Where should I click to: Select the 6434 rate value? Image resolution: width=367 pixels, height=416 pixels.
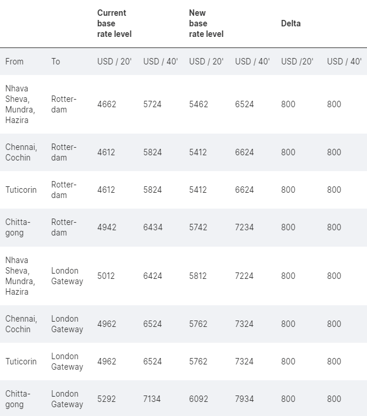(152, 227)
